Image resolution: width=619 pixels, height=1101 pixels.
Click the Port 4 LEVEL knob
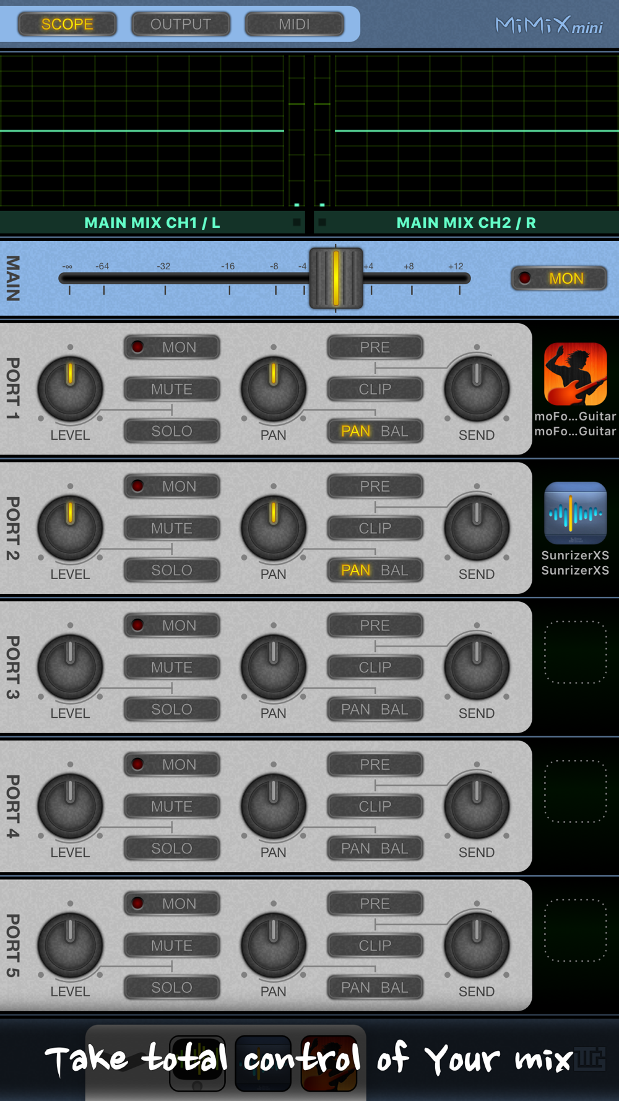pyautogui.click(x=70, y=807)
